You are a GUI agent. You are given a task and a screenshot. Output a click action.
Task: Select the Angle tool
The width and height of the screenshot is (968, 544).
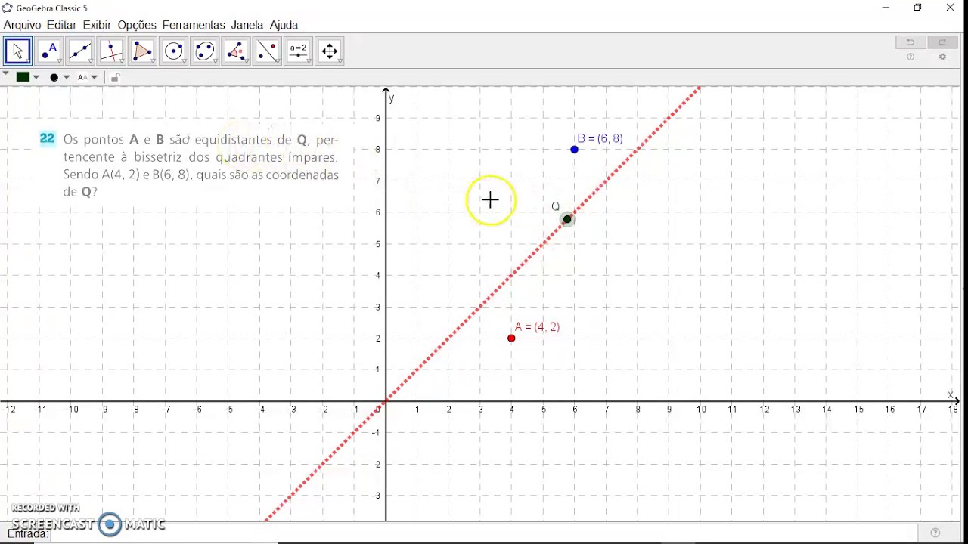click(236, 51)
